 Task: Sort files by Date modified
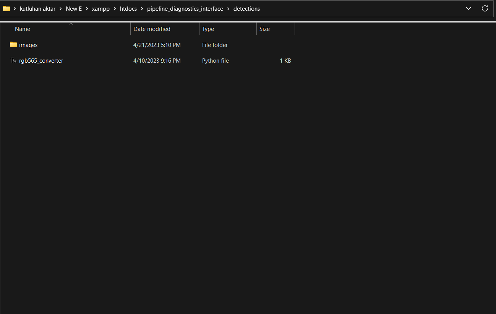pos(151,29)
